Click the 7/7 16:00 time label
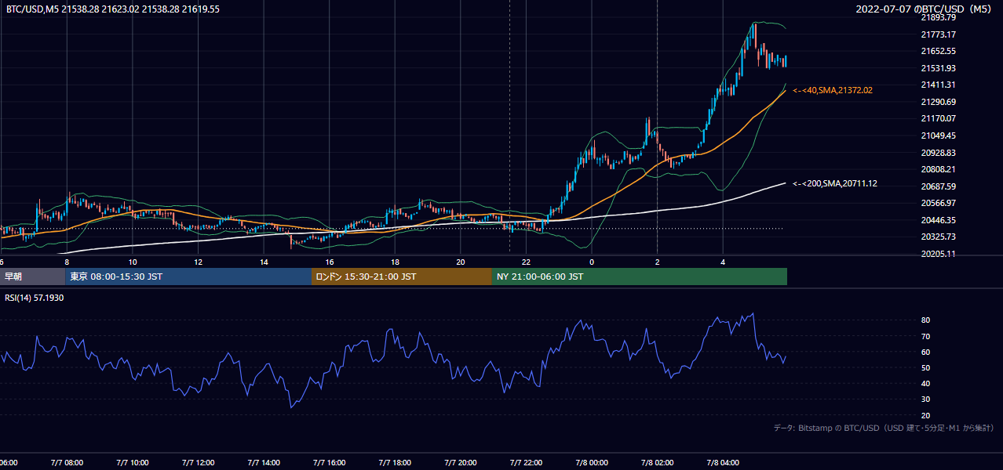Screen dimensions: 1003x470 [x=330, y=463]
